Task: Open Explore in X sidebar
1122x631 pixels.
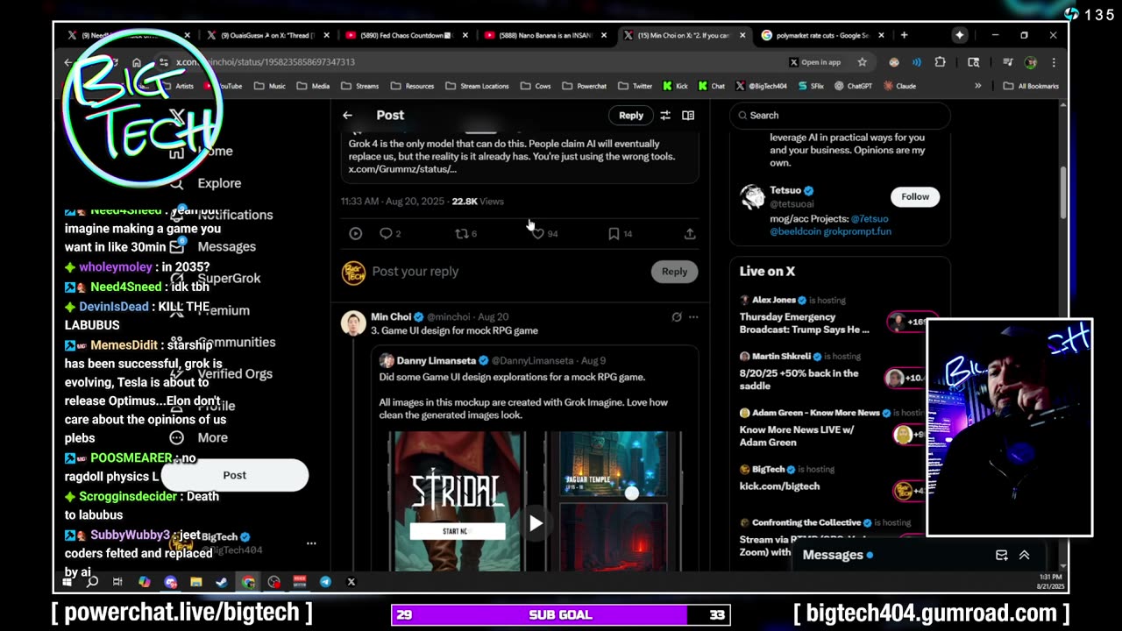Action: (219, 183)
